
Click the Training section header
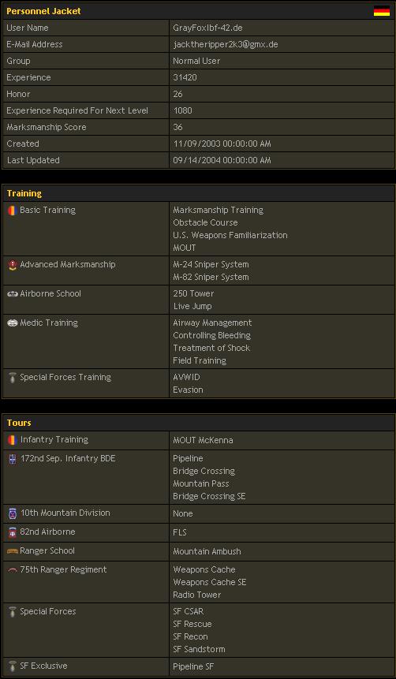point(24,193)
